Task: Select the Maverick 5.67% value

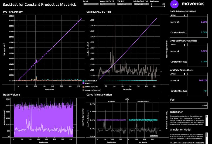Action: [204, 51]
